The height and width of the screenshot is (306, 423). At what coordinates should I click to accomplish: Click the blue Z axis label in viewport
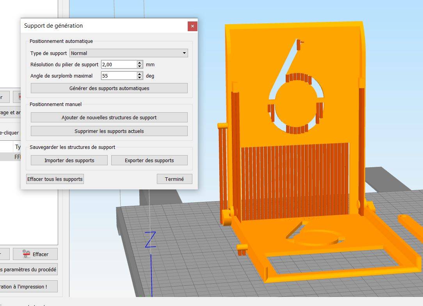point(150,239)
